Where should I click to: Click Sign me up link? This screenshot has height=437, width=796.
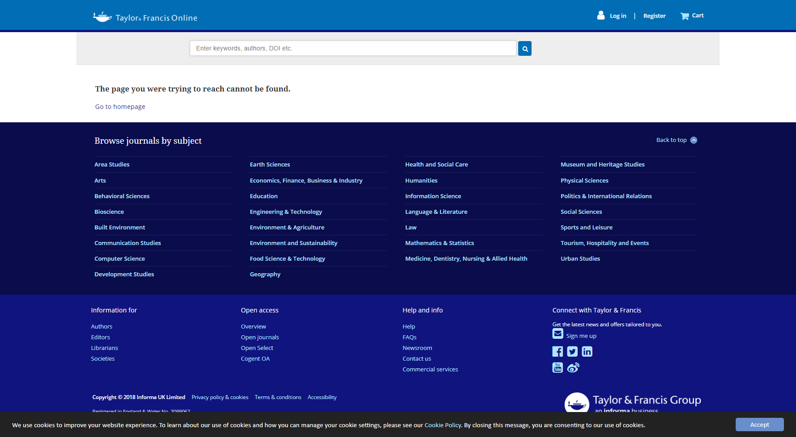pos(581,336)
